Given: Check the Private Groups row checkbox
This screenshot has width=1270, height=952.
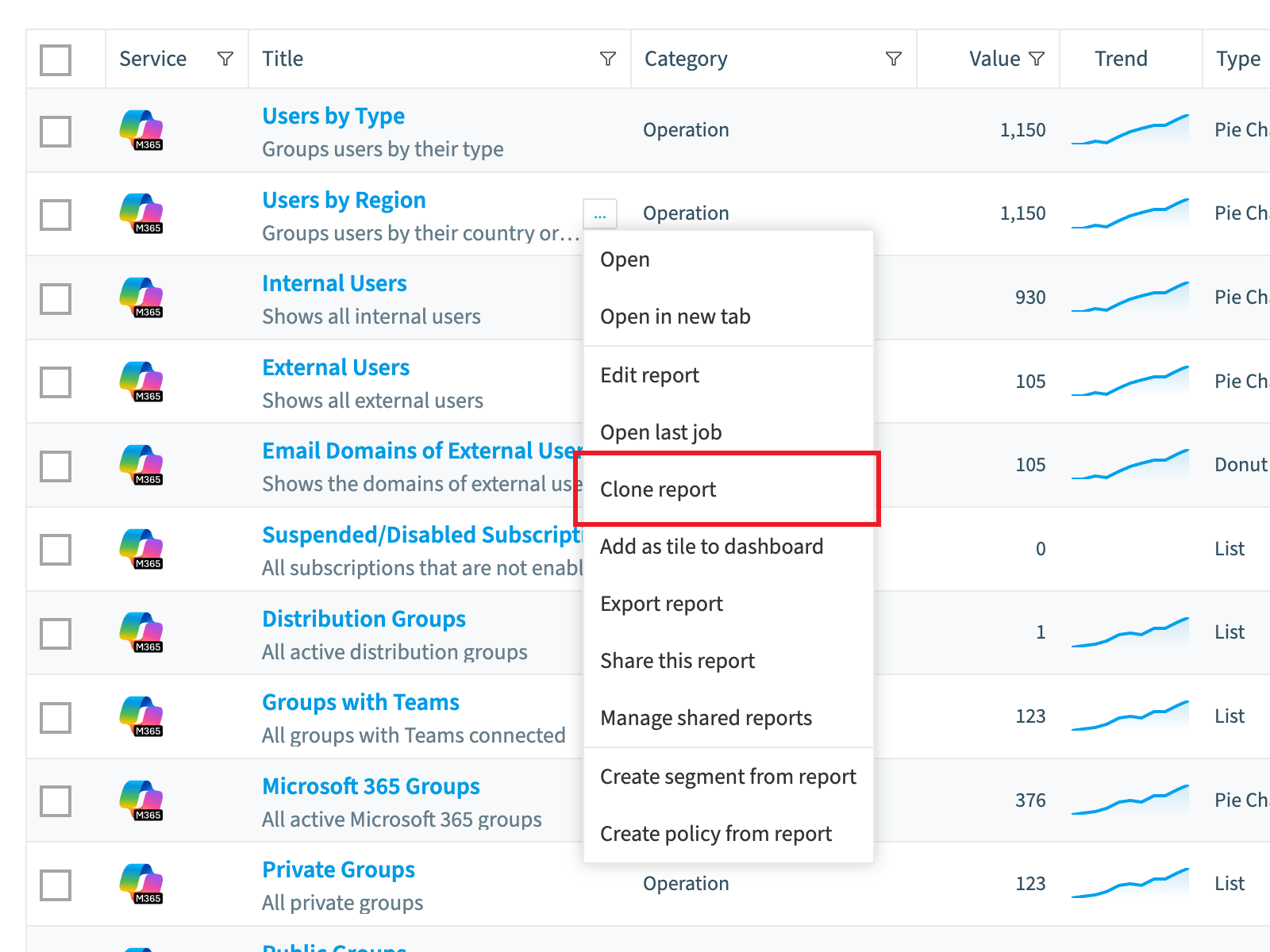Looking at the screenshot, I should [x=56, y=885].
